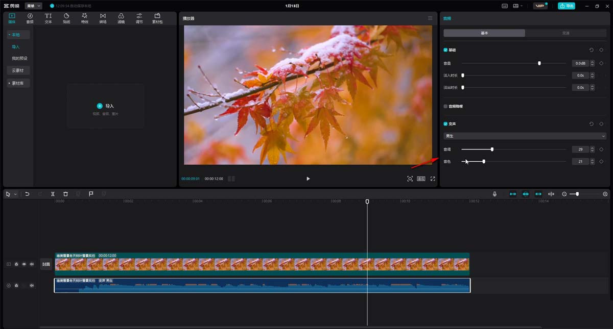Add a marker with the flag icon
This screenshot has width=613, height=329.
pyautogui.click(x=91, y=194)
